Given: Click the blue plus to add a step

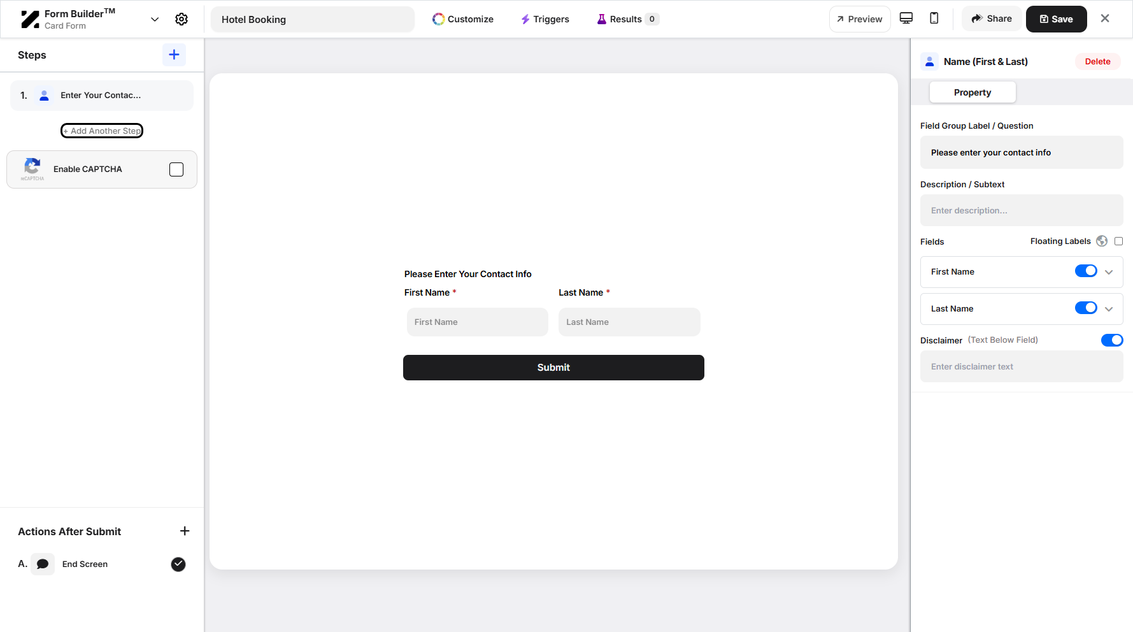Looking at the screenshot, I should click(x=174, y=55).
